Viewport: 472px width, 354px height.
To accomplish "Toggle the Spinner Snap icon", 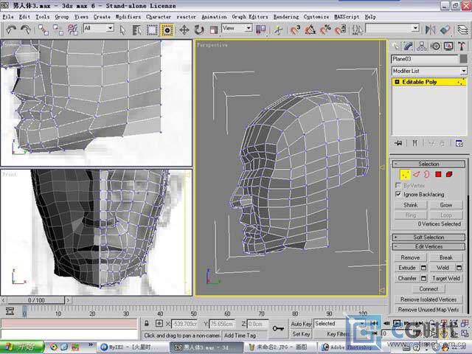I will (340, 29).
